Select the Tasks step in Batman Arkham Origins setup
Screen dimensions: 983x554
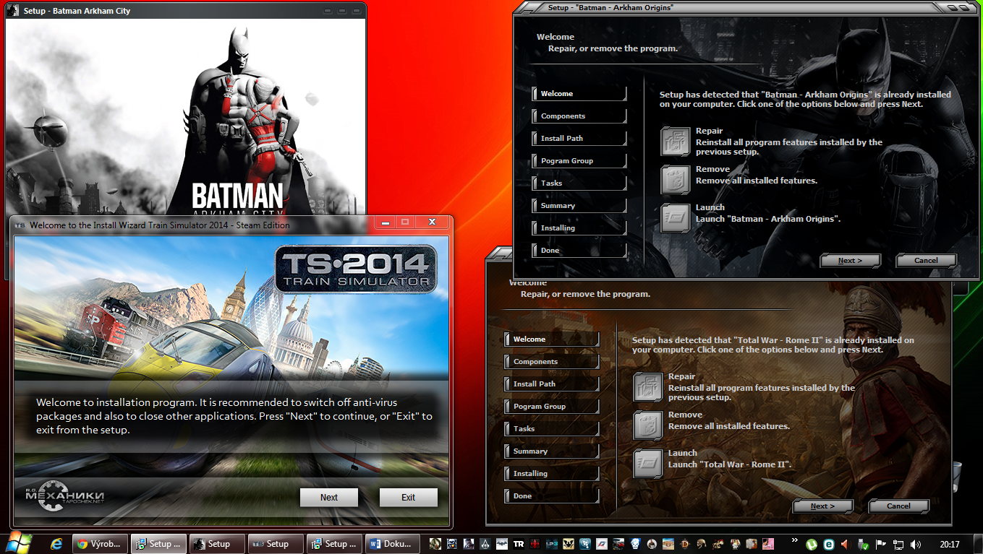pos(579,183)
